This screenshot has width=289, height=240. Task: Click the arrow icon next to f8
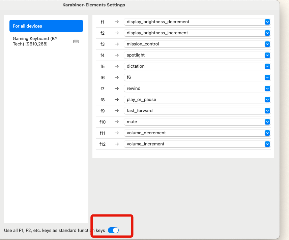click(x=116, y=100)
